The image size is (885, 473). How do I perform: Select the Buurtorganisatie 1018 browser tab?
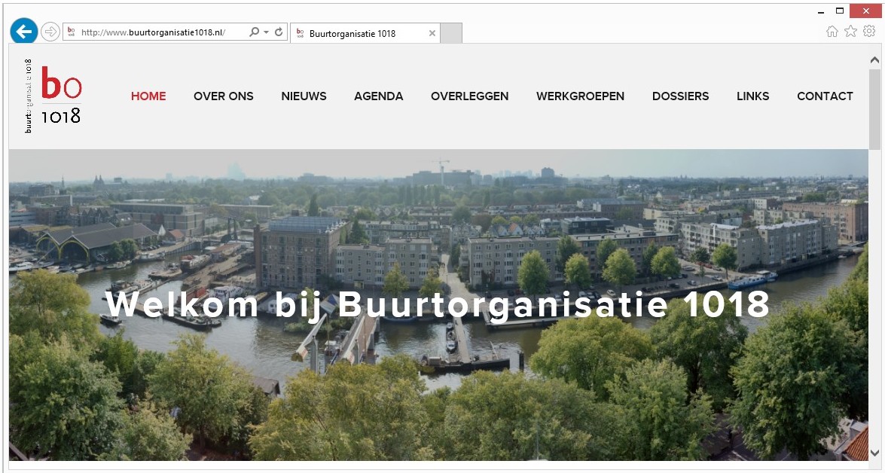[365, 33]
